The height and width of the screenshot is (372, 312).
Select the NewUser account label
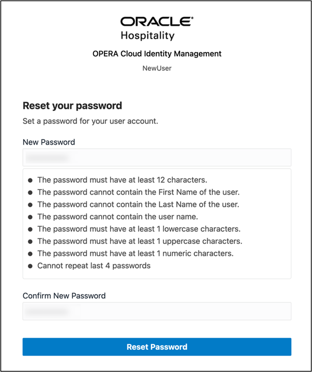(x=157, y=68)
